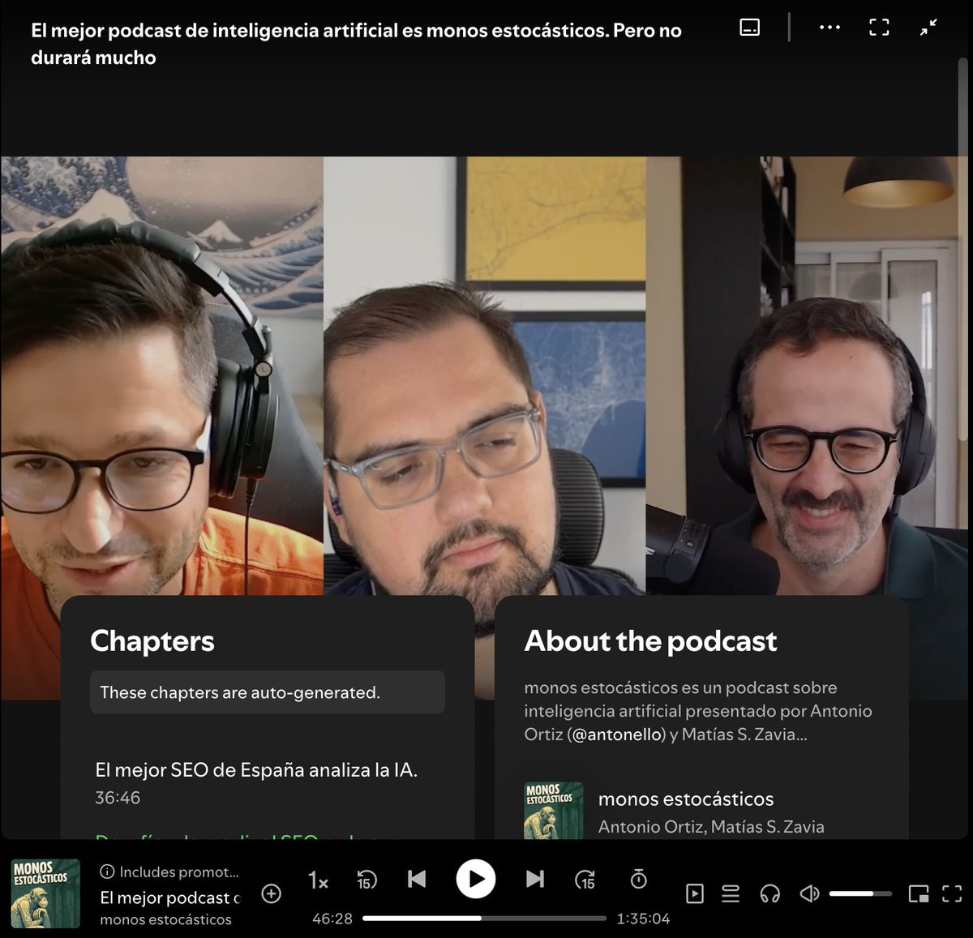This screenshot has width=973, height=938.
Task: Open 'monos estocásticos' show link in player bar
Action: [165, 919]
